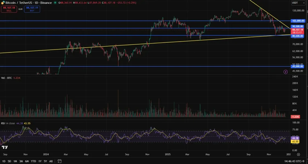Select the 1Y date range
Viewport: 308px width, 164px height.
click(x=40, y=161)
